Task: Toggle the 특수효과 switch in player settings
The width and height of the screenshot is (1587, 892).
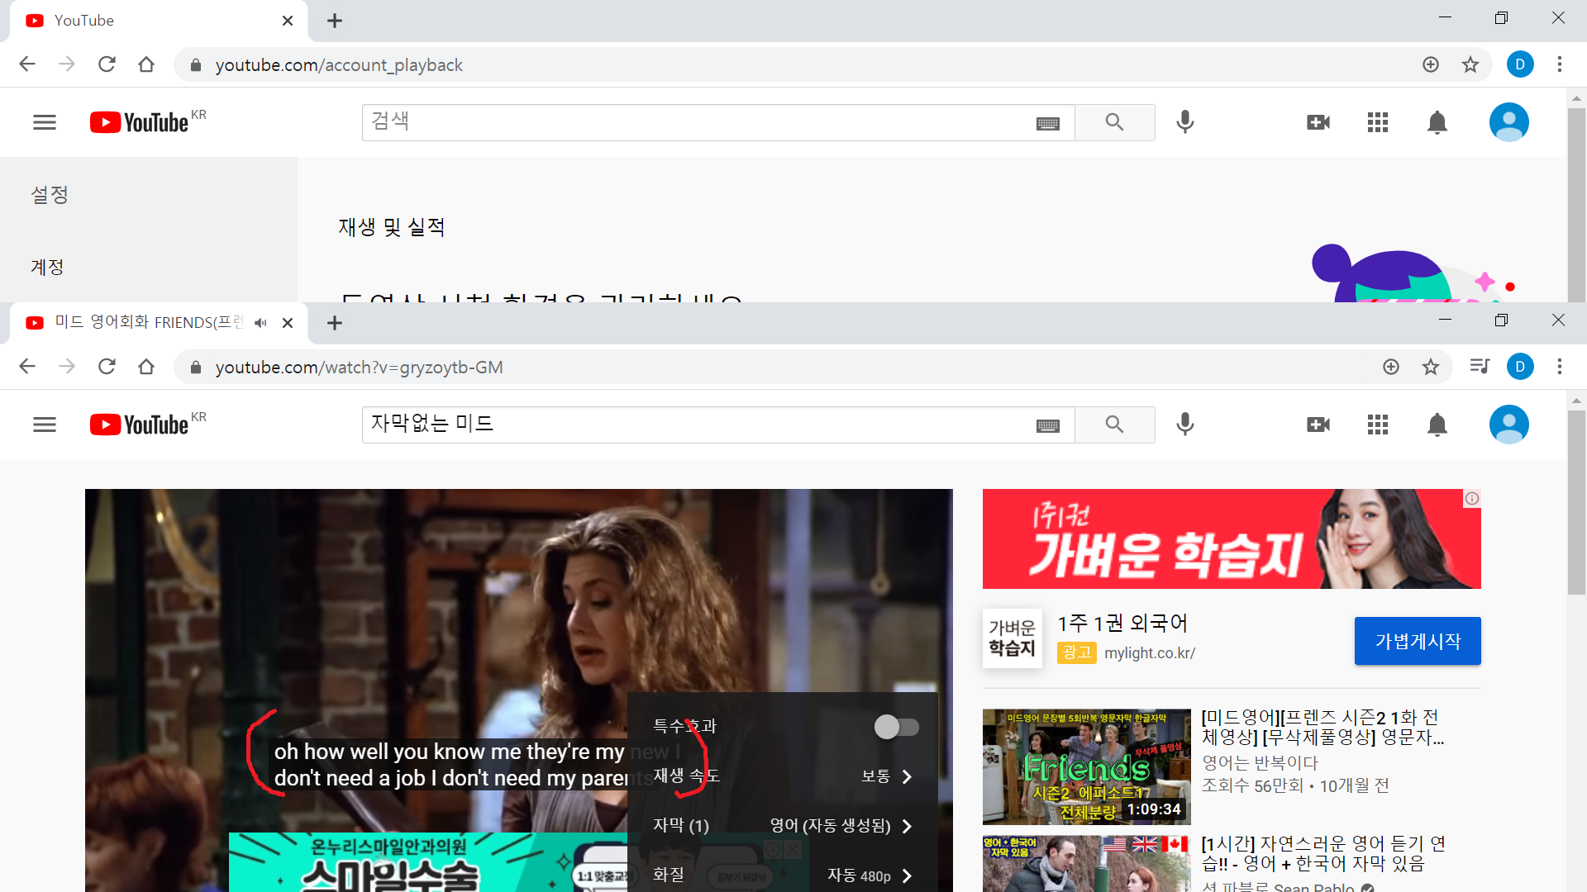Action: [897, 727]
